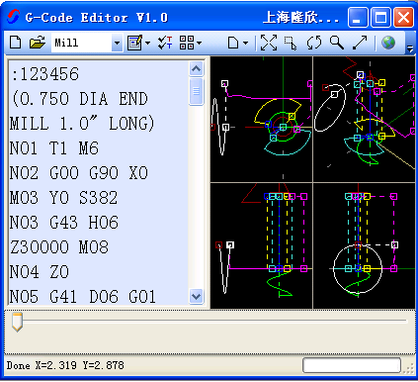Click the diagonal arrow measure tool
Viewport: 418px width, 382px height.
[360, 43]
